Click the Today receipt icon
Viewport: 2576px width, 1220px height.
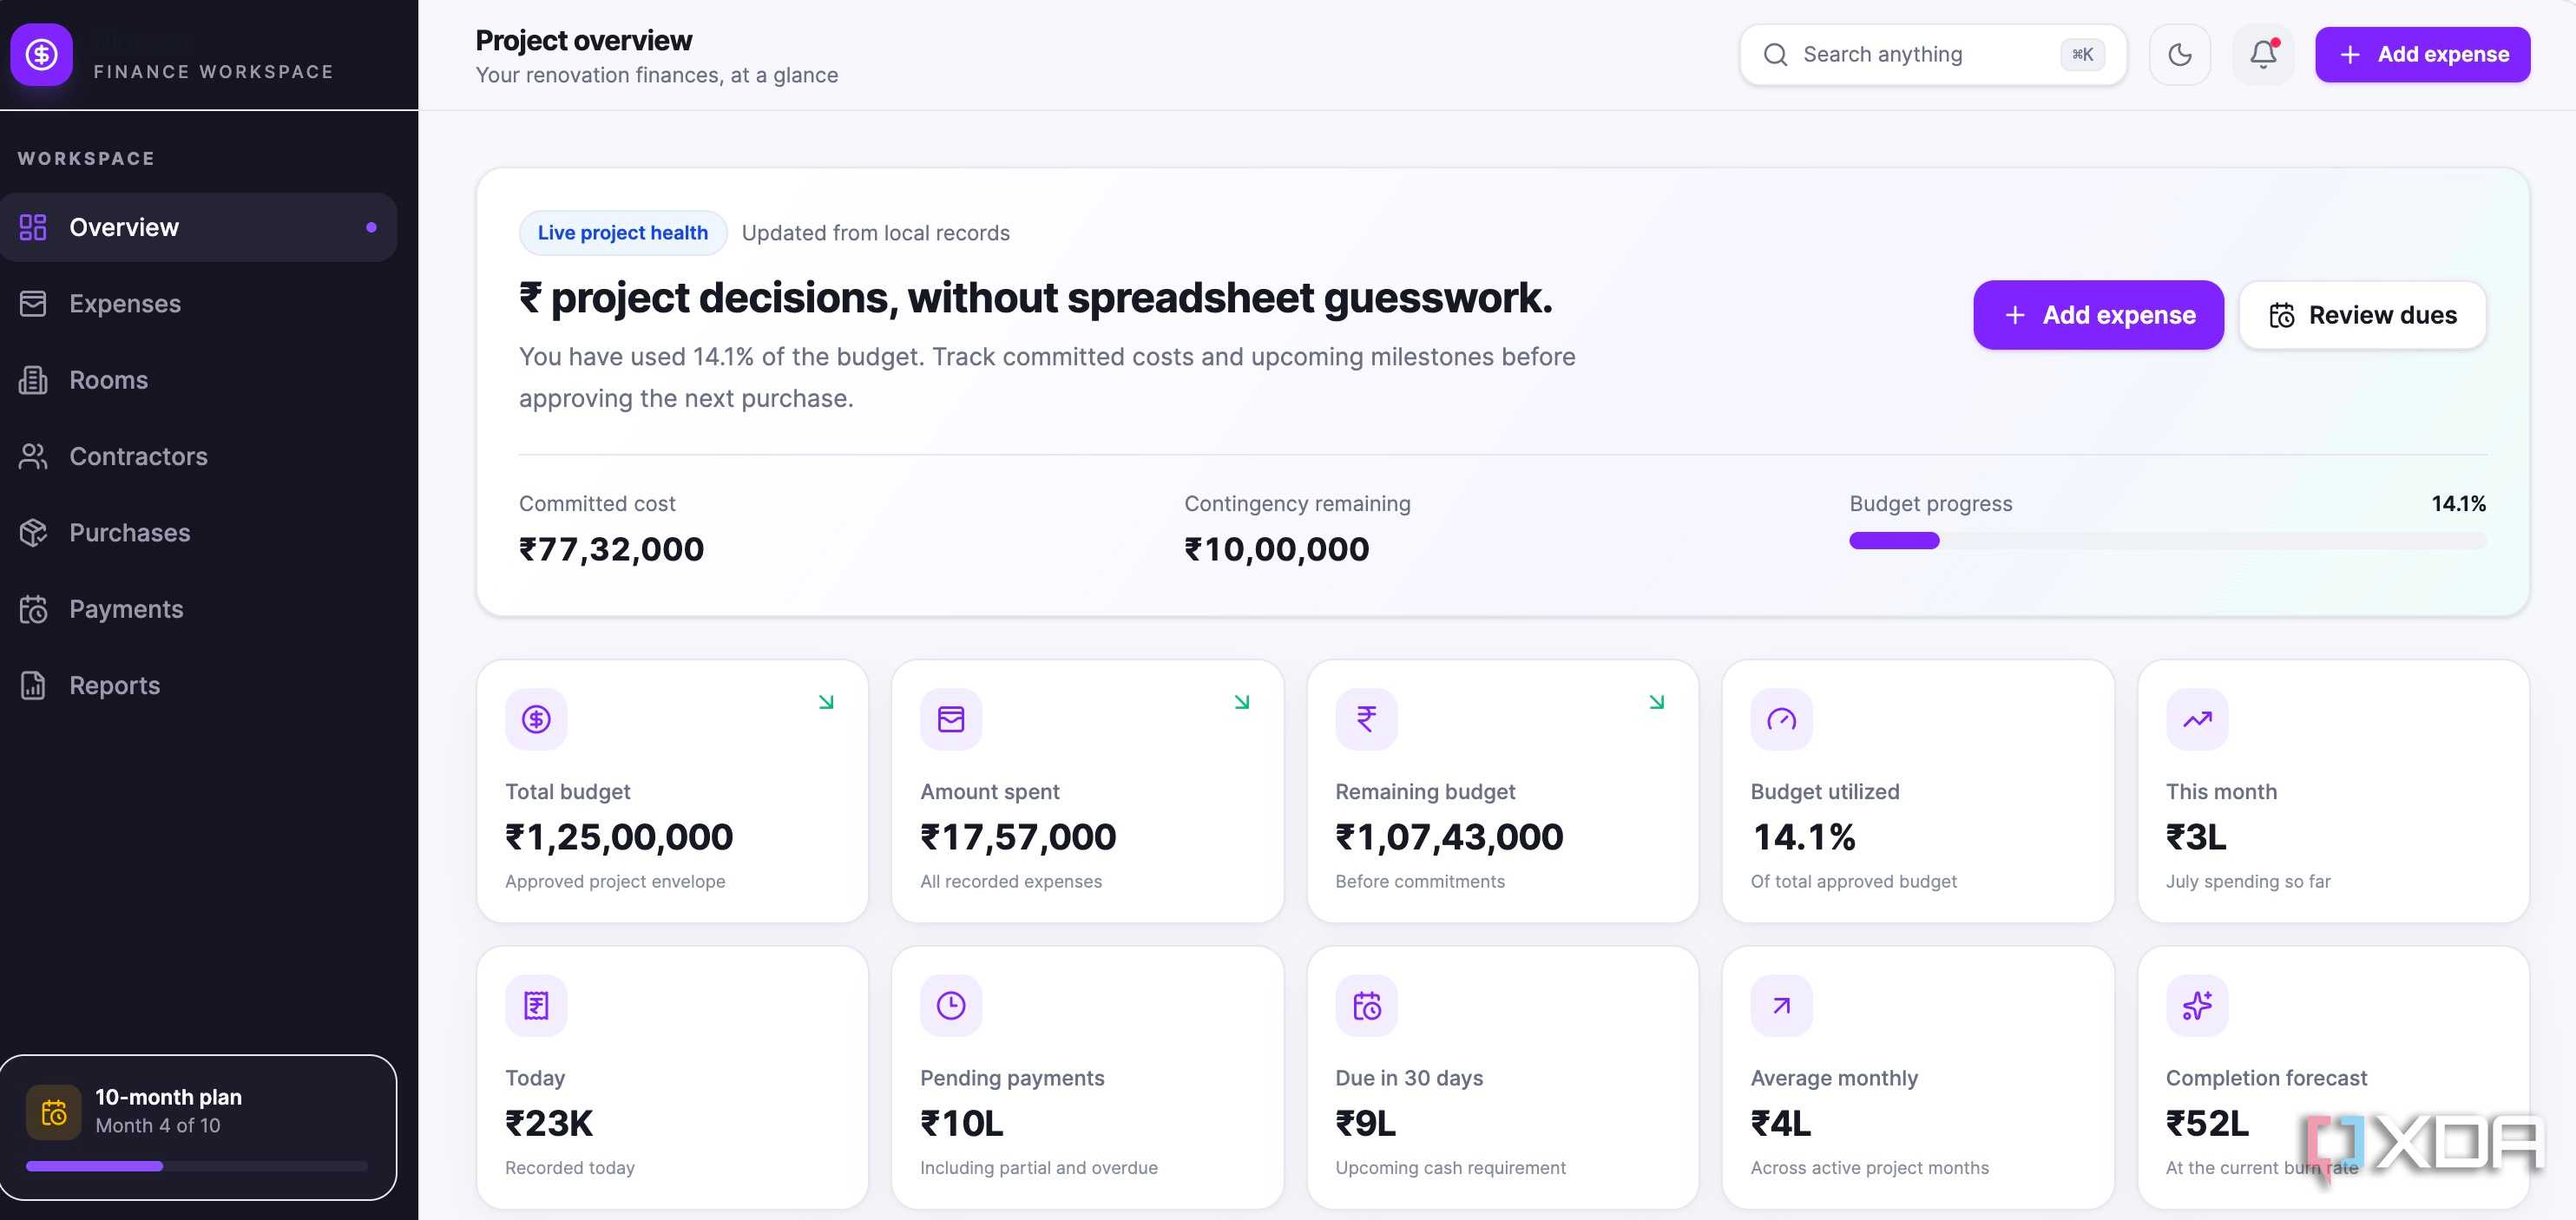(536, 1005)
